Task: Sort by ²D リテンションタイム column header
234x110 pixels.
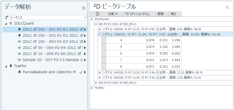Action: point(139,14)
